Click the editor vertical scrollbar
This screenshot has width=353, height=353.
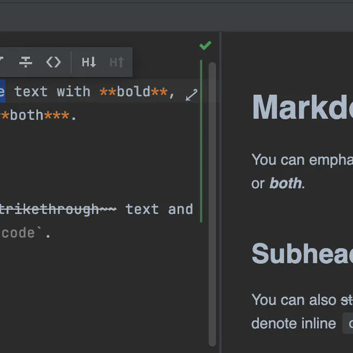[x=212, y=204]
